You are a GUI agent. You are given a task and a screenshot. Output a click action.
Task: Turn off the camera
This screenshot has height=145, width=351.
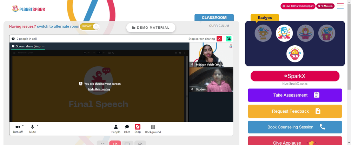coord(18,129)
